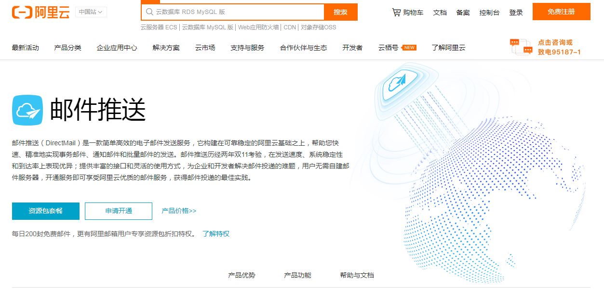This screenshot has height=304, width=604.
Task: Switch to the 产品功能 tab
Action: (297, 275)
